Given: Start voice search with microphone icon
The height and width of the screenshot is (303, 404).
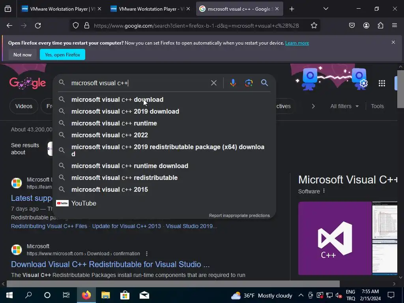Looking at the screenshot, I should [233, 83].
